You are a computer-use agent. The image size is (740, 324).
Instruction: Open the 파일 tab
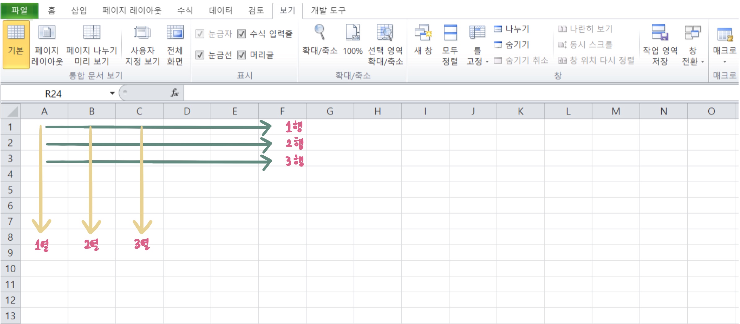20,11
